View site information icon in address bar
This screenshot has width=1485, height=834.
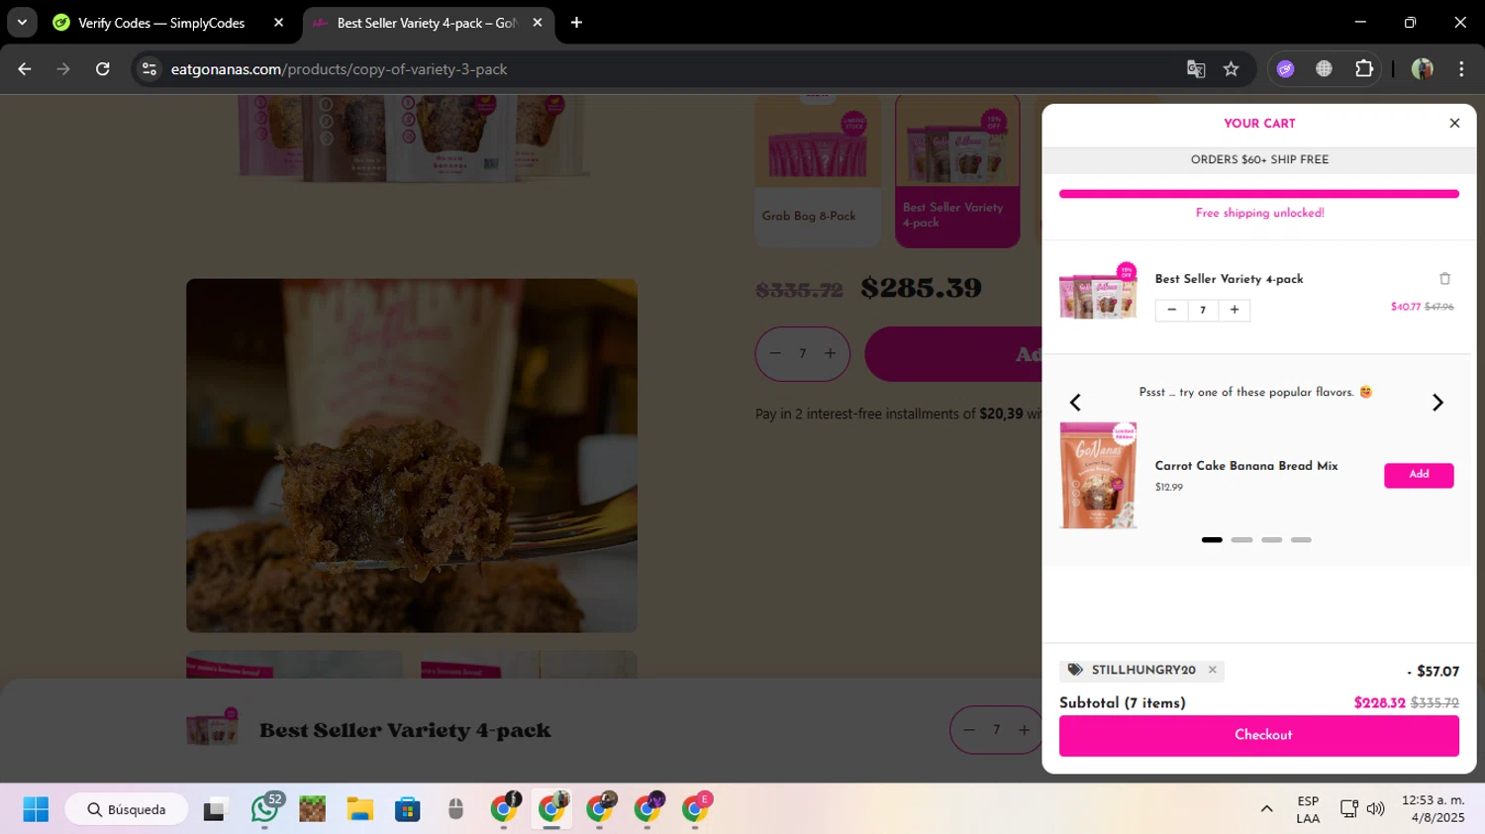pos(149,69)
